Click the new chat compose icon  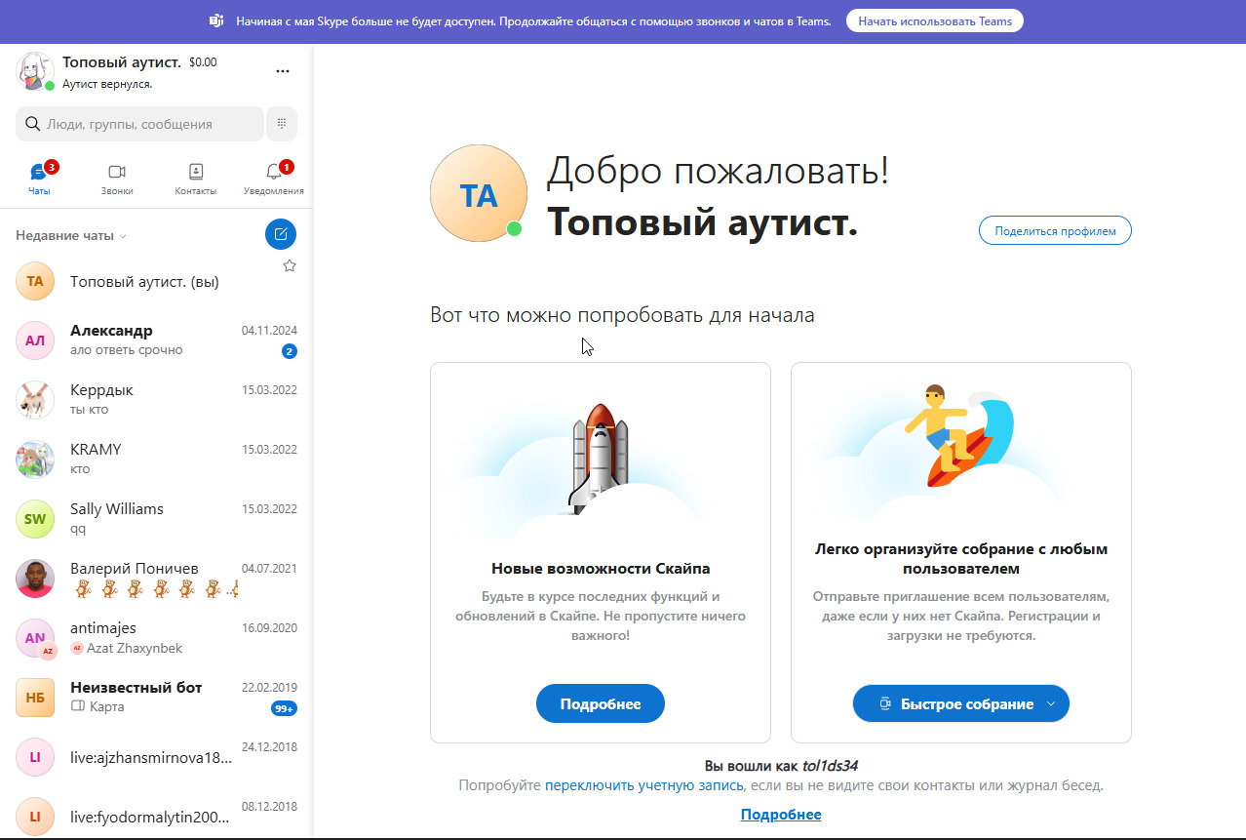(281, 234)
